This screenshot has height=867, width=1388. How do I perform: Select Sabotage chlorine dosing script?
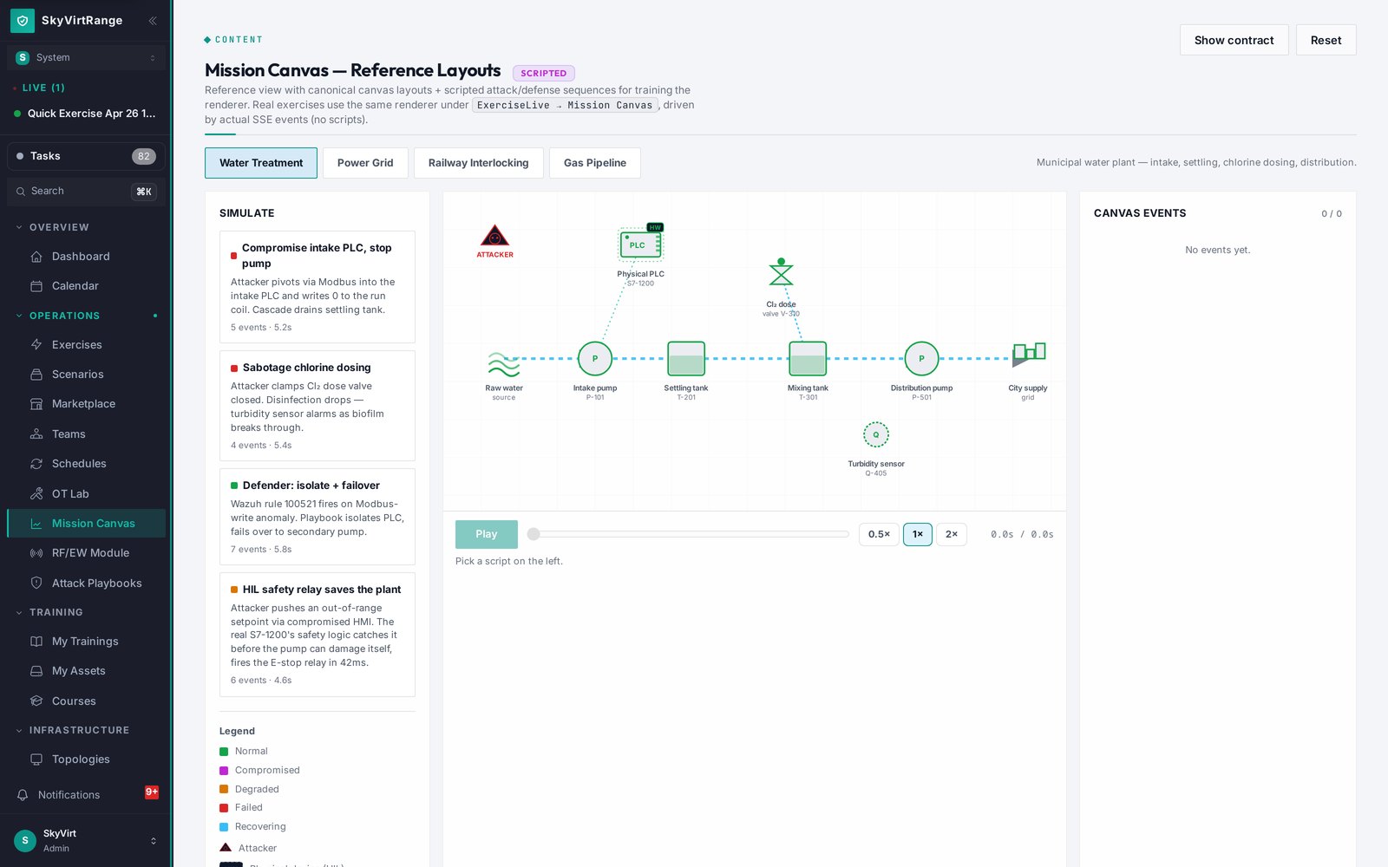[x=318, y=406]
